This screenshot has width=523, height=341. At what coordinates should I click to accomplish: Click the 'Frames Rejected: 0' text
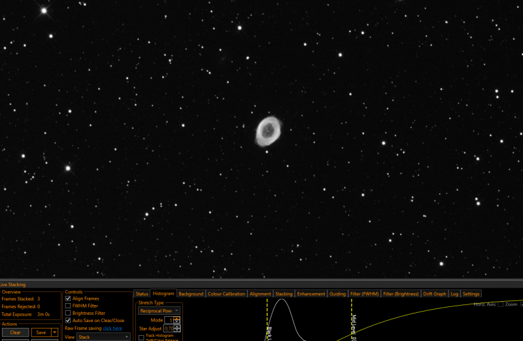(21, 306)
